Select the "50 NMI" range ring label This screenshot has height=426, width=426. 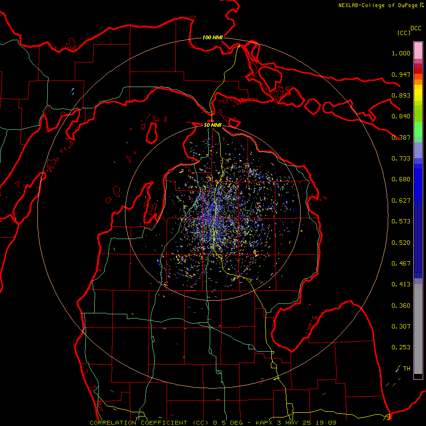(213, 125)
